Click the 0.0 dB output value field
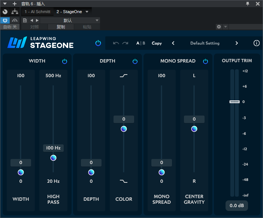Image resolution: width=263 pixels, height=218 pixels. point(237,205)
